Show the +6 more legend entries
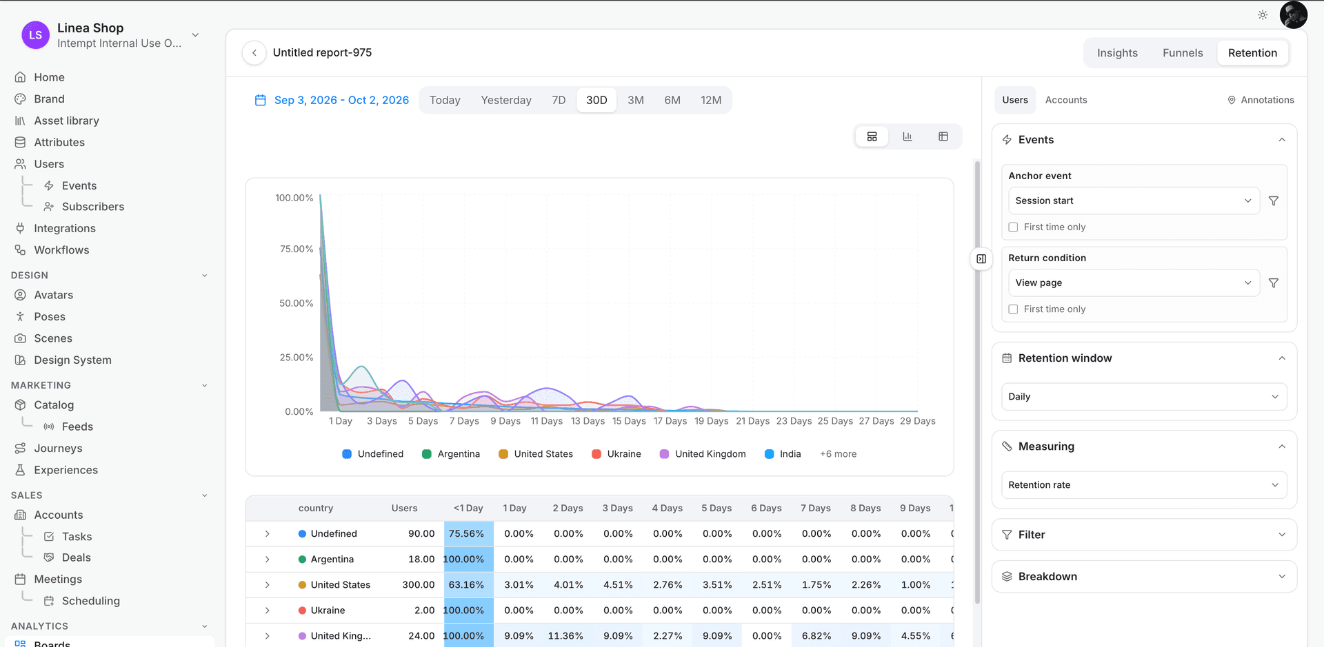The width and height of the screenshot is (1324, 647). (838, 454)
